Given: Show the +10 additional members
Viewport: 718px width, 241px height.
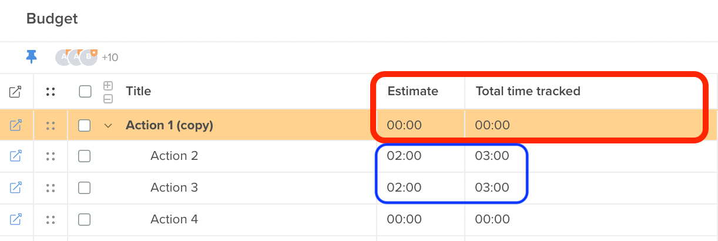Looking at the screenshot, I should click(110, 58).
